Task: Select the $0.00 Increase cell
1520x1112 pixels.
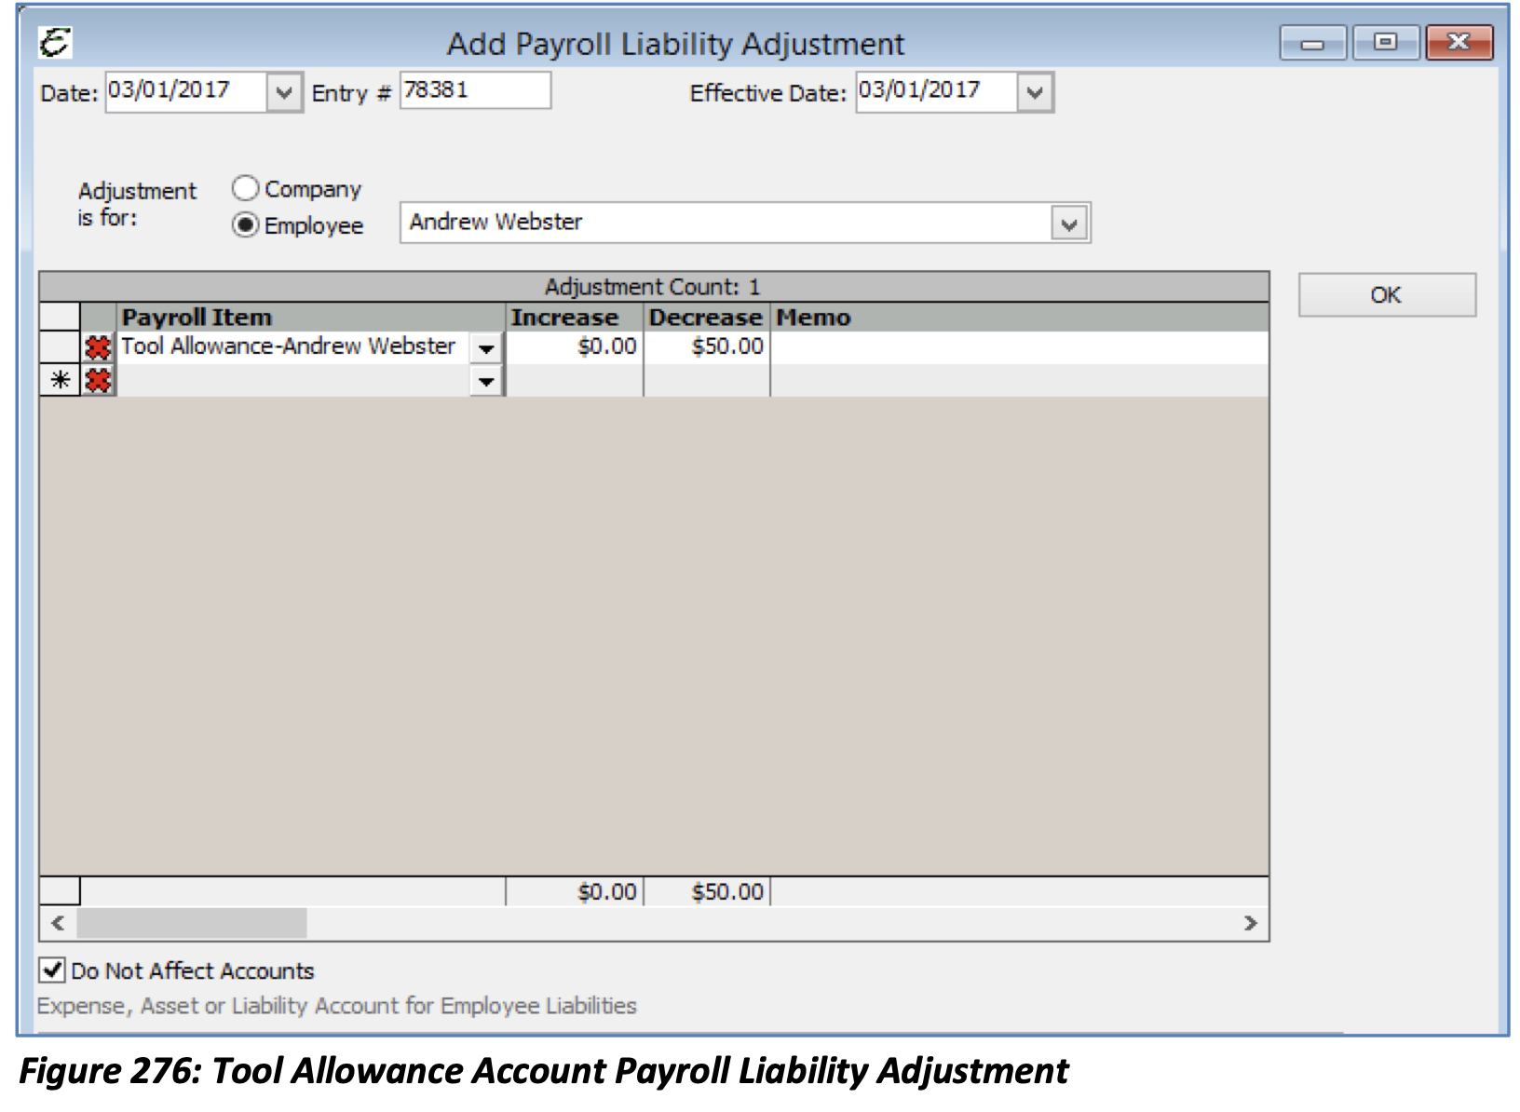Action: point(575,346)
